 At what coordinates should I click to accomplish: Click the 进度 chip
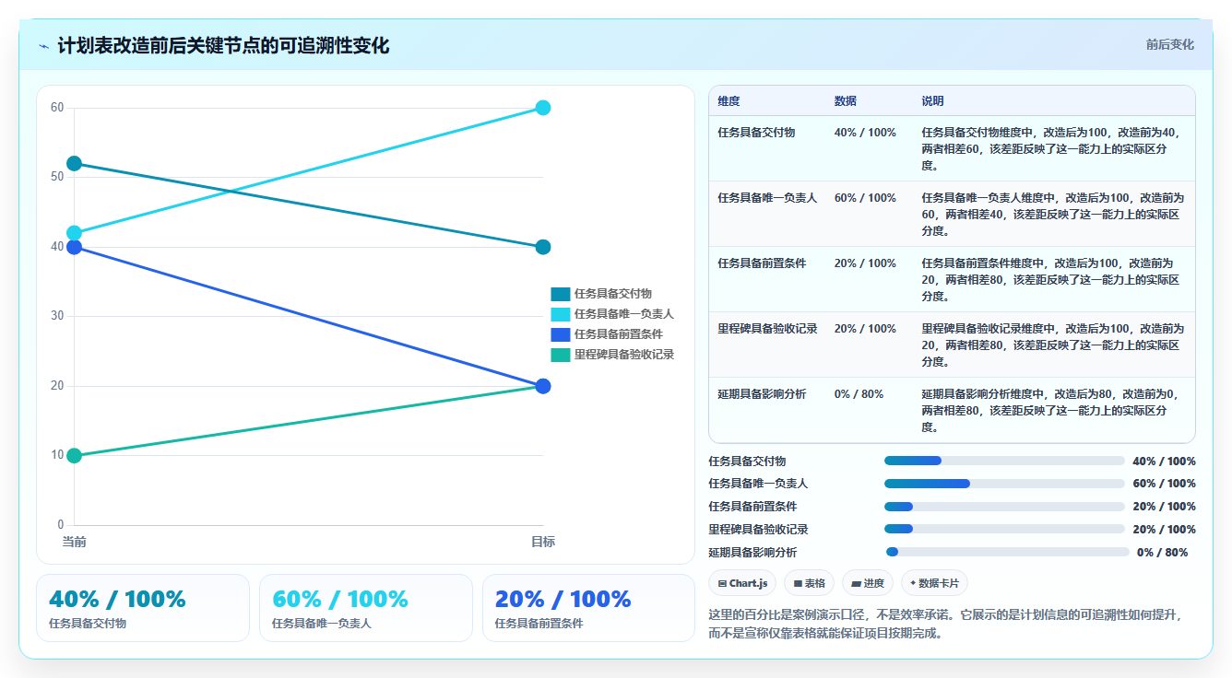868,583
